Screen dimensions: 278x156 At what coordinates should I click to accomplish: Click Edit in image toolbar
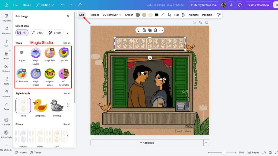[81, 15]
